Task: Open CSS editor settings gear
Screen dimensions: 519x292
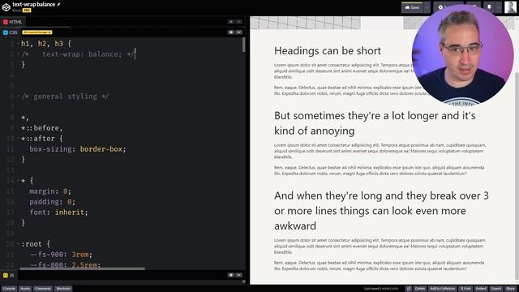Action: click(x=230, y=32)
